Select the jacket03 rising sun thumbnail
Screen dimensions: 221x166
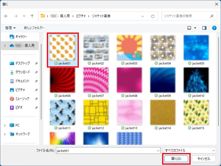coord(129,48)
